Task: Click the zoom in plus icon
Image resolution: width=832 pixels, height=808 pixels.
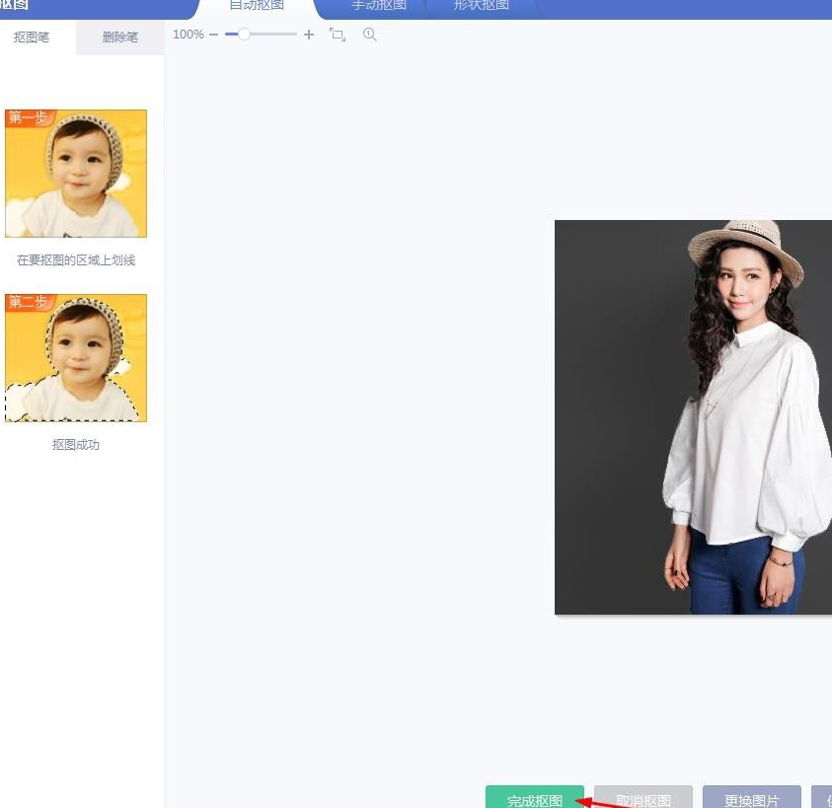Action: pos(309,35)
